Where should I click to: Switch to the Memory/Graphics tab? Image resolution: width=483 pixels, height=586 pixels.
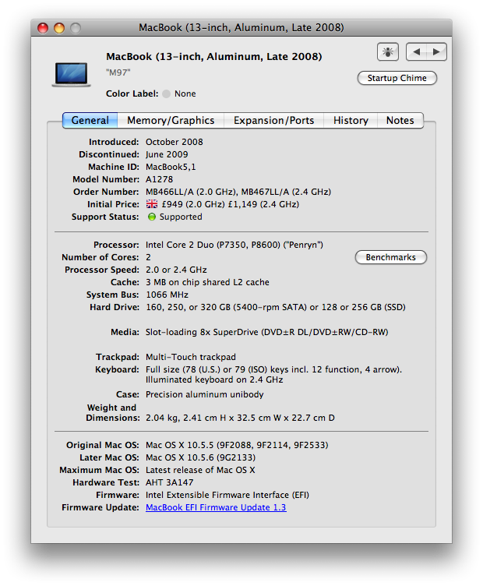click(x=171, y=120)
